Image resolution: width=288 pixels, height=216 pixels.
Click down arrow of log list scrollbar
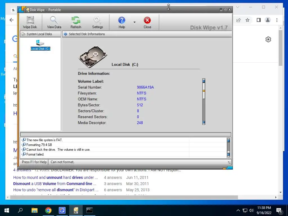click(x=228, y=155)
